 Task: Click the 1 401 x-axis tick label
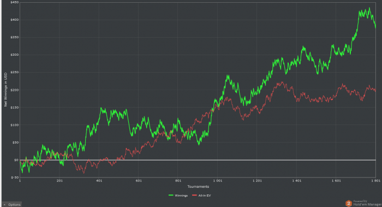tap(296, 181)
